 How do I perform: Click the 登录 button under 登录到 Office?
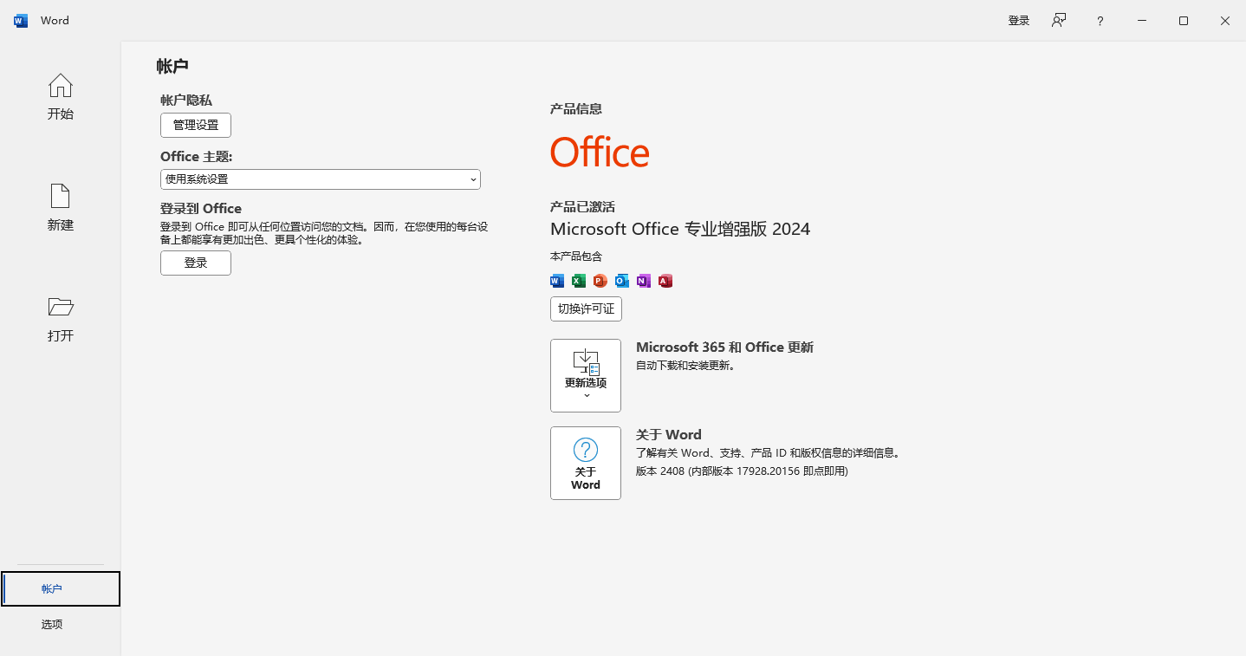click(196, 263)
